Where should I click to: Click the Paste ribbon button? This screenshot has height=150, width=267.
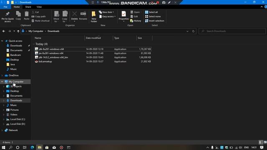coord(26,16)
